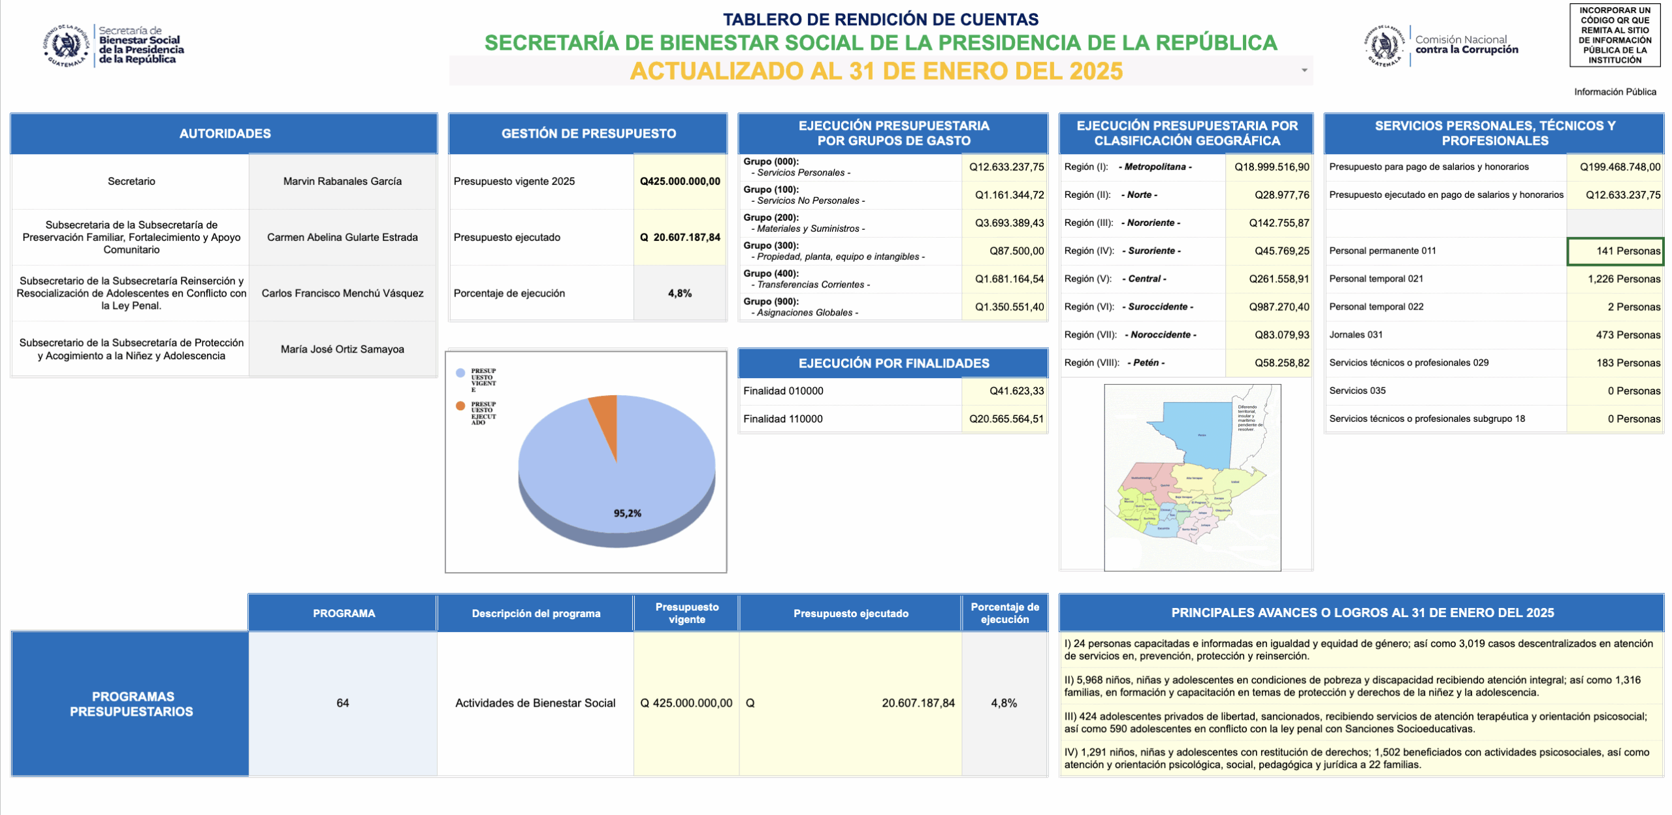Click the Grupo (100) amount Q1.161.344,72
This screenshot has height=815, width=1672.
pyautogui.click(x=1005, y=195)
